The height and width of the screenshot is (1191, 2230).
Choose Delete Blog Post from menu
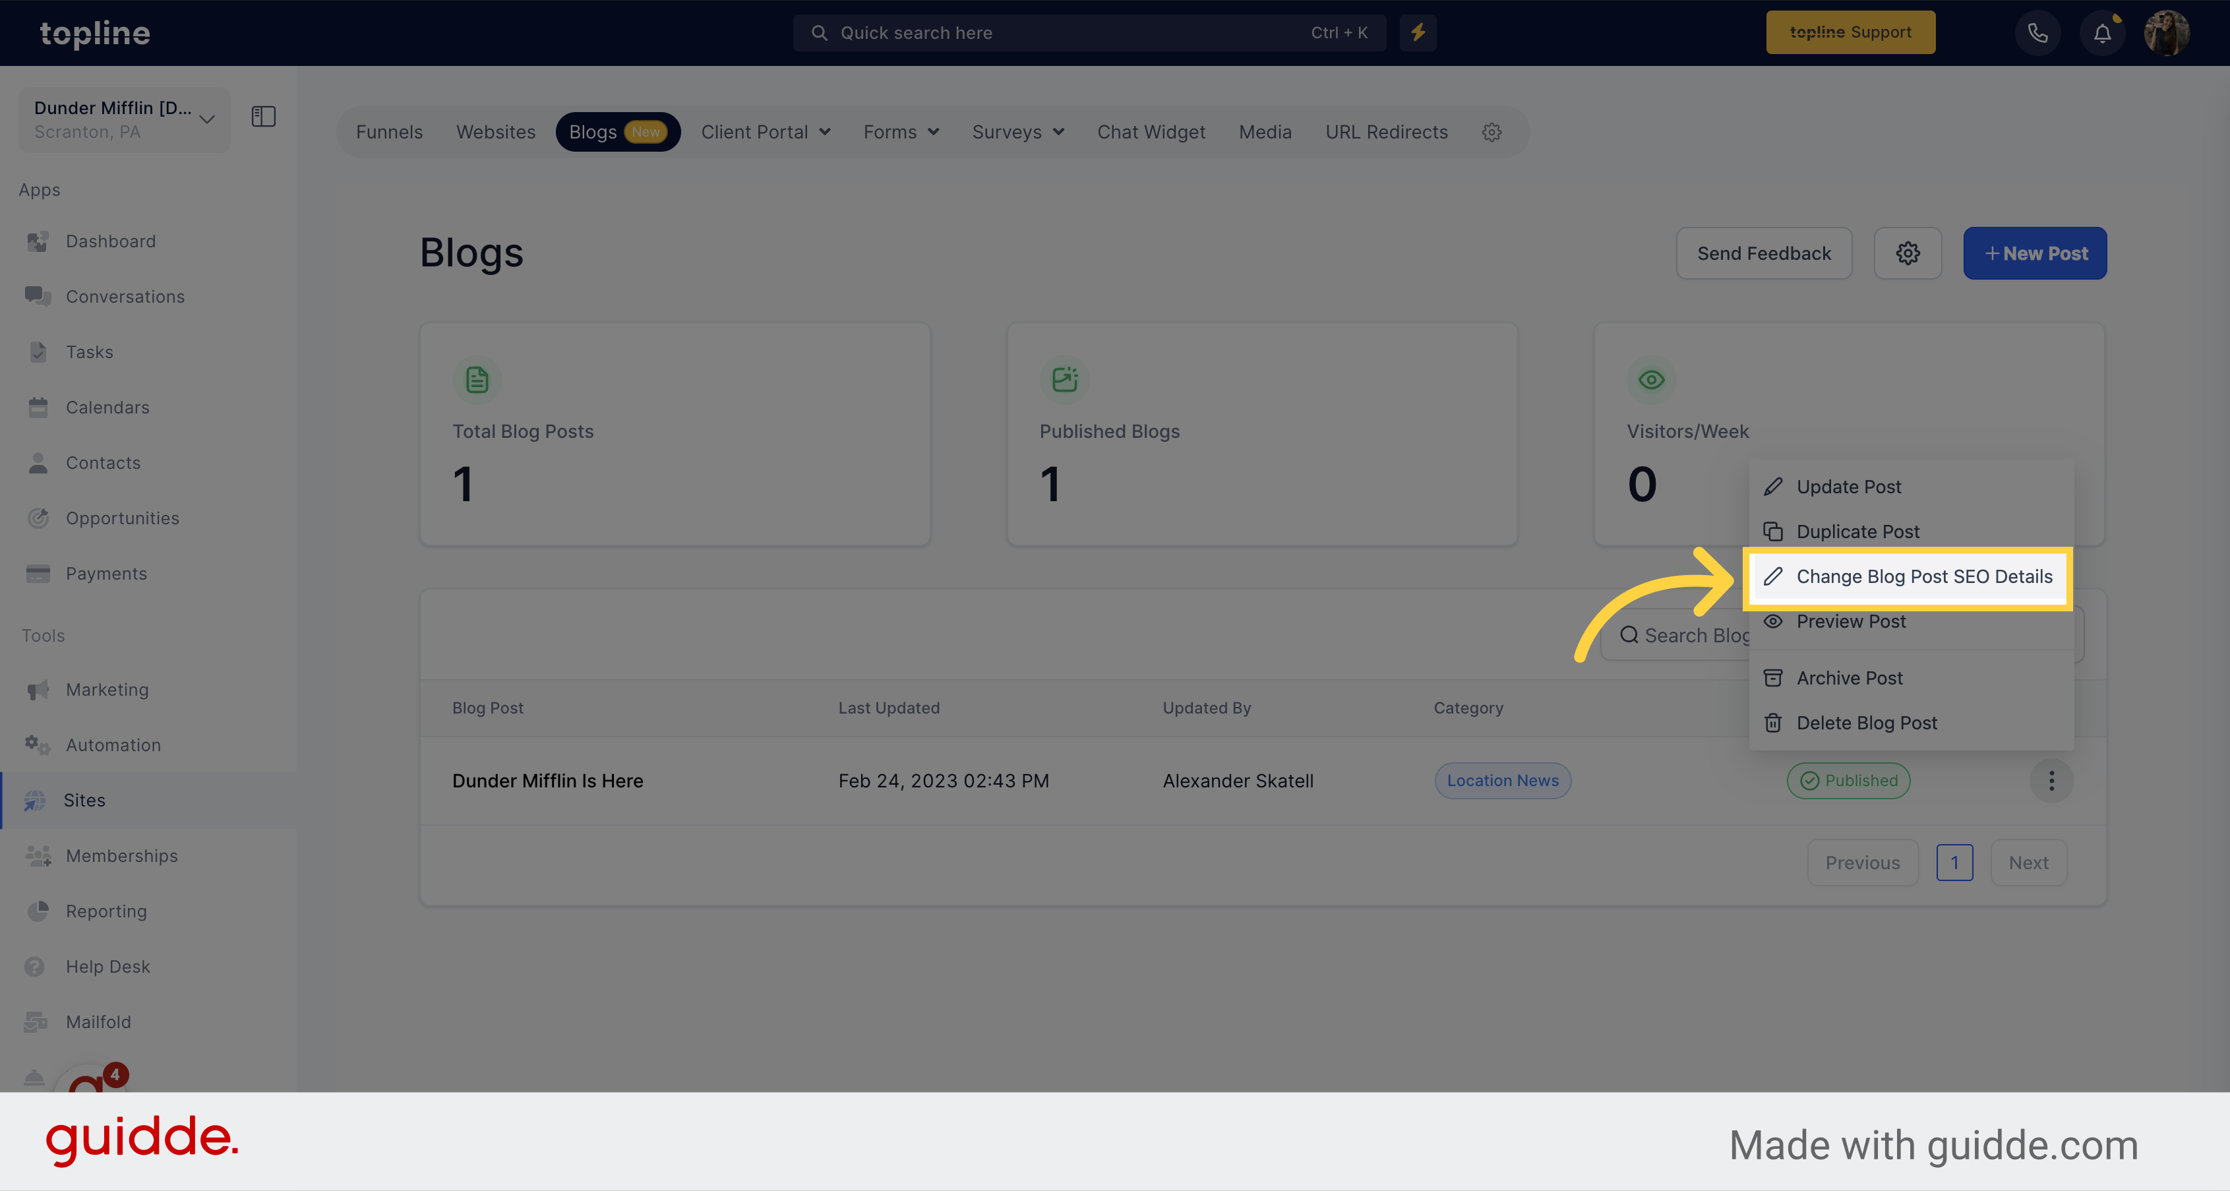(1912, 723)
